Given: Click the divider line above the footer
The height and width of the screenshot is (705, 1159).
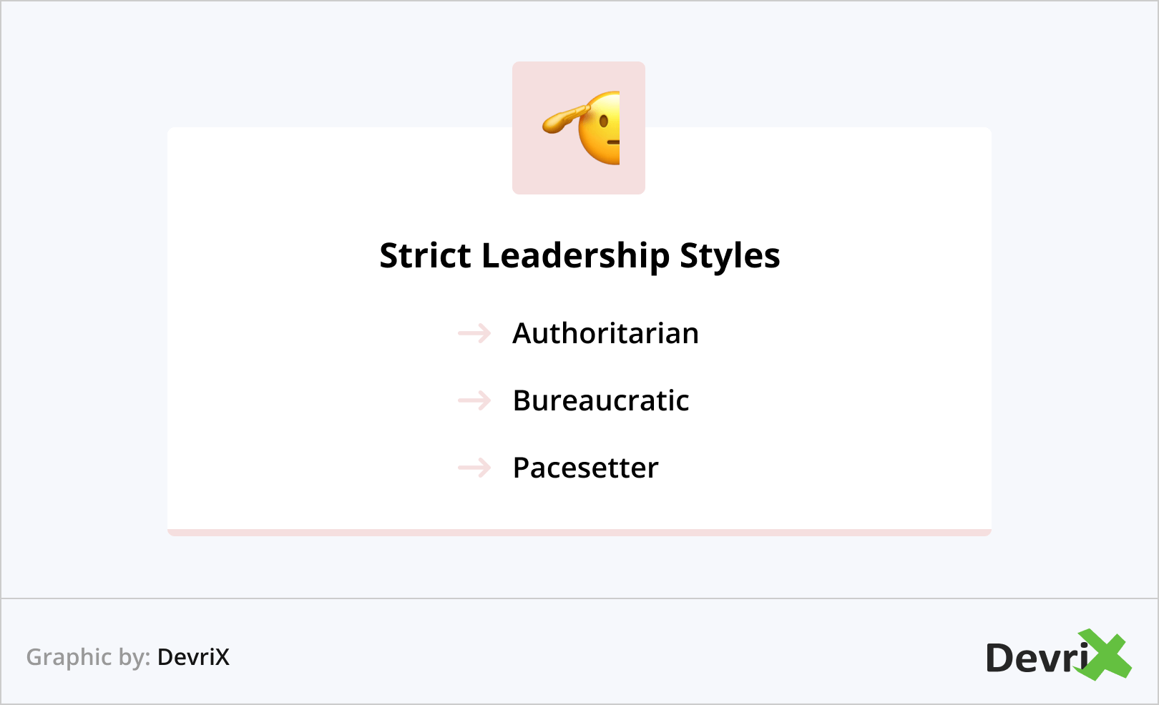Looking at the screenshot, I should tap(579, 598).
